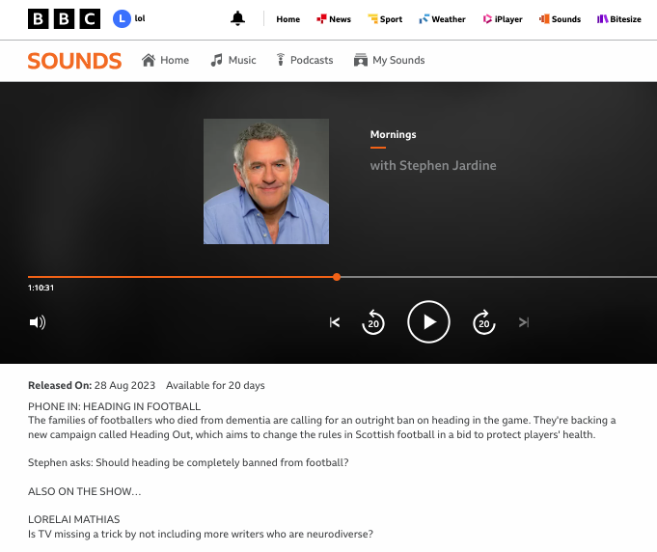Open My Sounds
This screenshot has height=552, width=657.
[x=389, y=60]
